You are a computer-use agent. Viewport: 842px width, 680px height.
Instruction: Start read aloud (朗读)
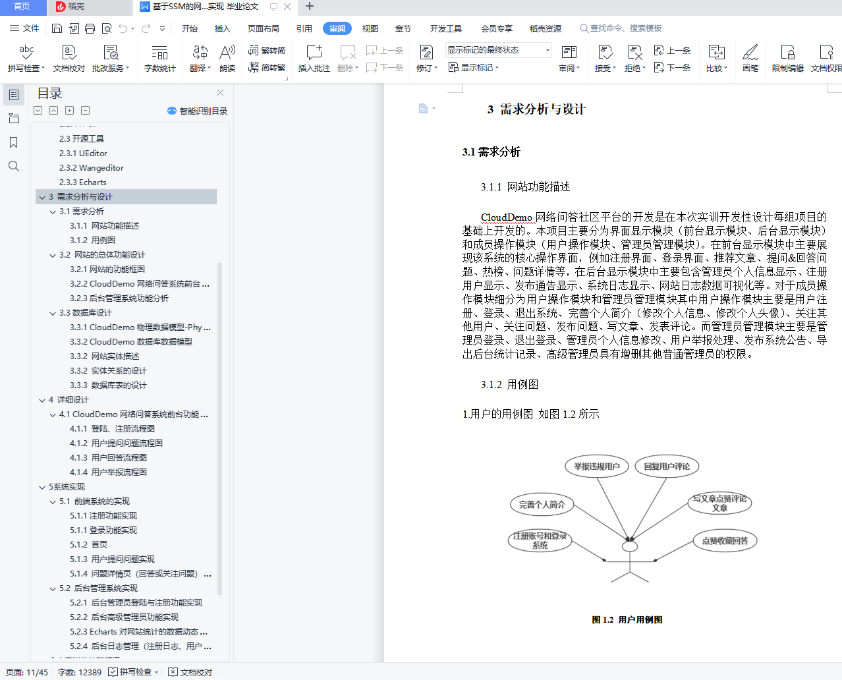click(227, 58)
